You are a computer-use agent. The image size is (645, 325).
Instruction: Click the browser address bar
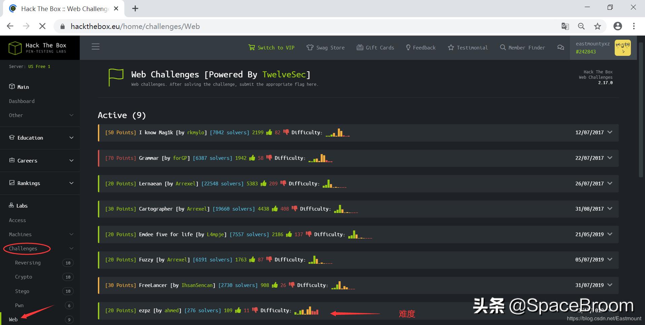coord(135,26)
